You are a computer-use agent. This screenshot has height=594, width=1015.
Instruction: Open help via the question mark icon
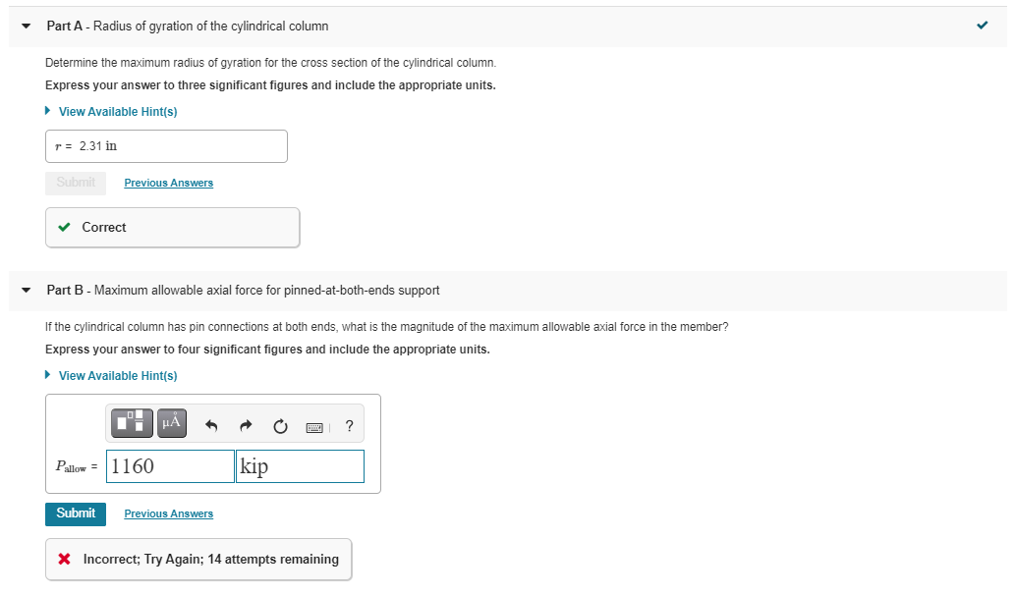[x=349, y=424]
